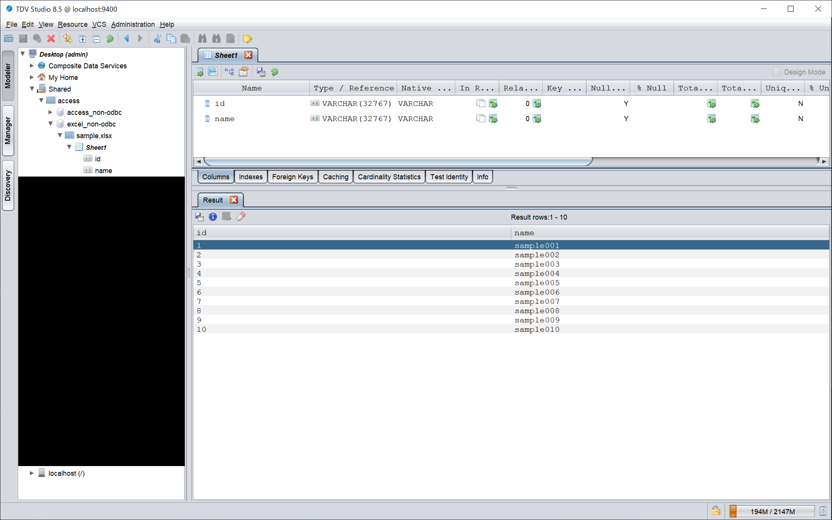This screenshot has height=520, width=832.
Task: Close the Sheet1 editor tab
Action: pyautogui.click(x=248, y=55)
